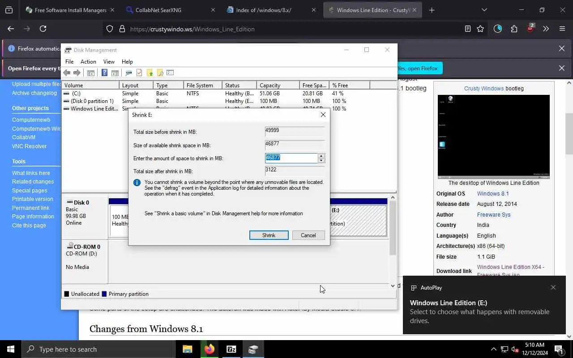The width and height of the screenshot is (573, 358).
Task: Click Cancel in the Shrink E: dialog
Action: click(x=308, y=235)
